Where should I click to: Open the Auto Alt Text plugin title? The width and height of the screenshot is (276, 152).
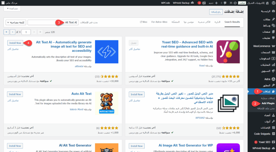click(x=81, y=94)
